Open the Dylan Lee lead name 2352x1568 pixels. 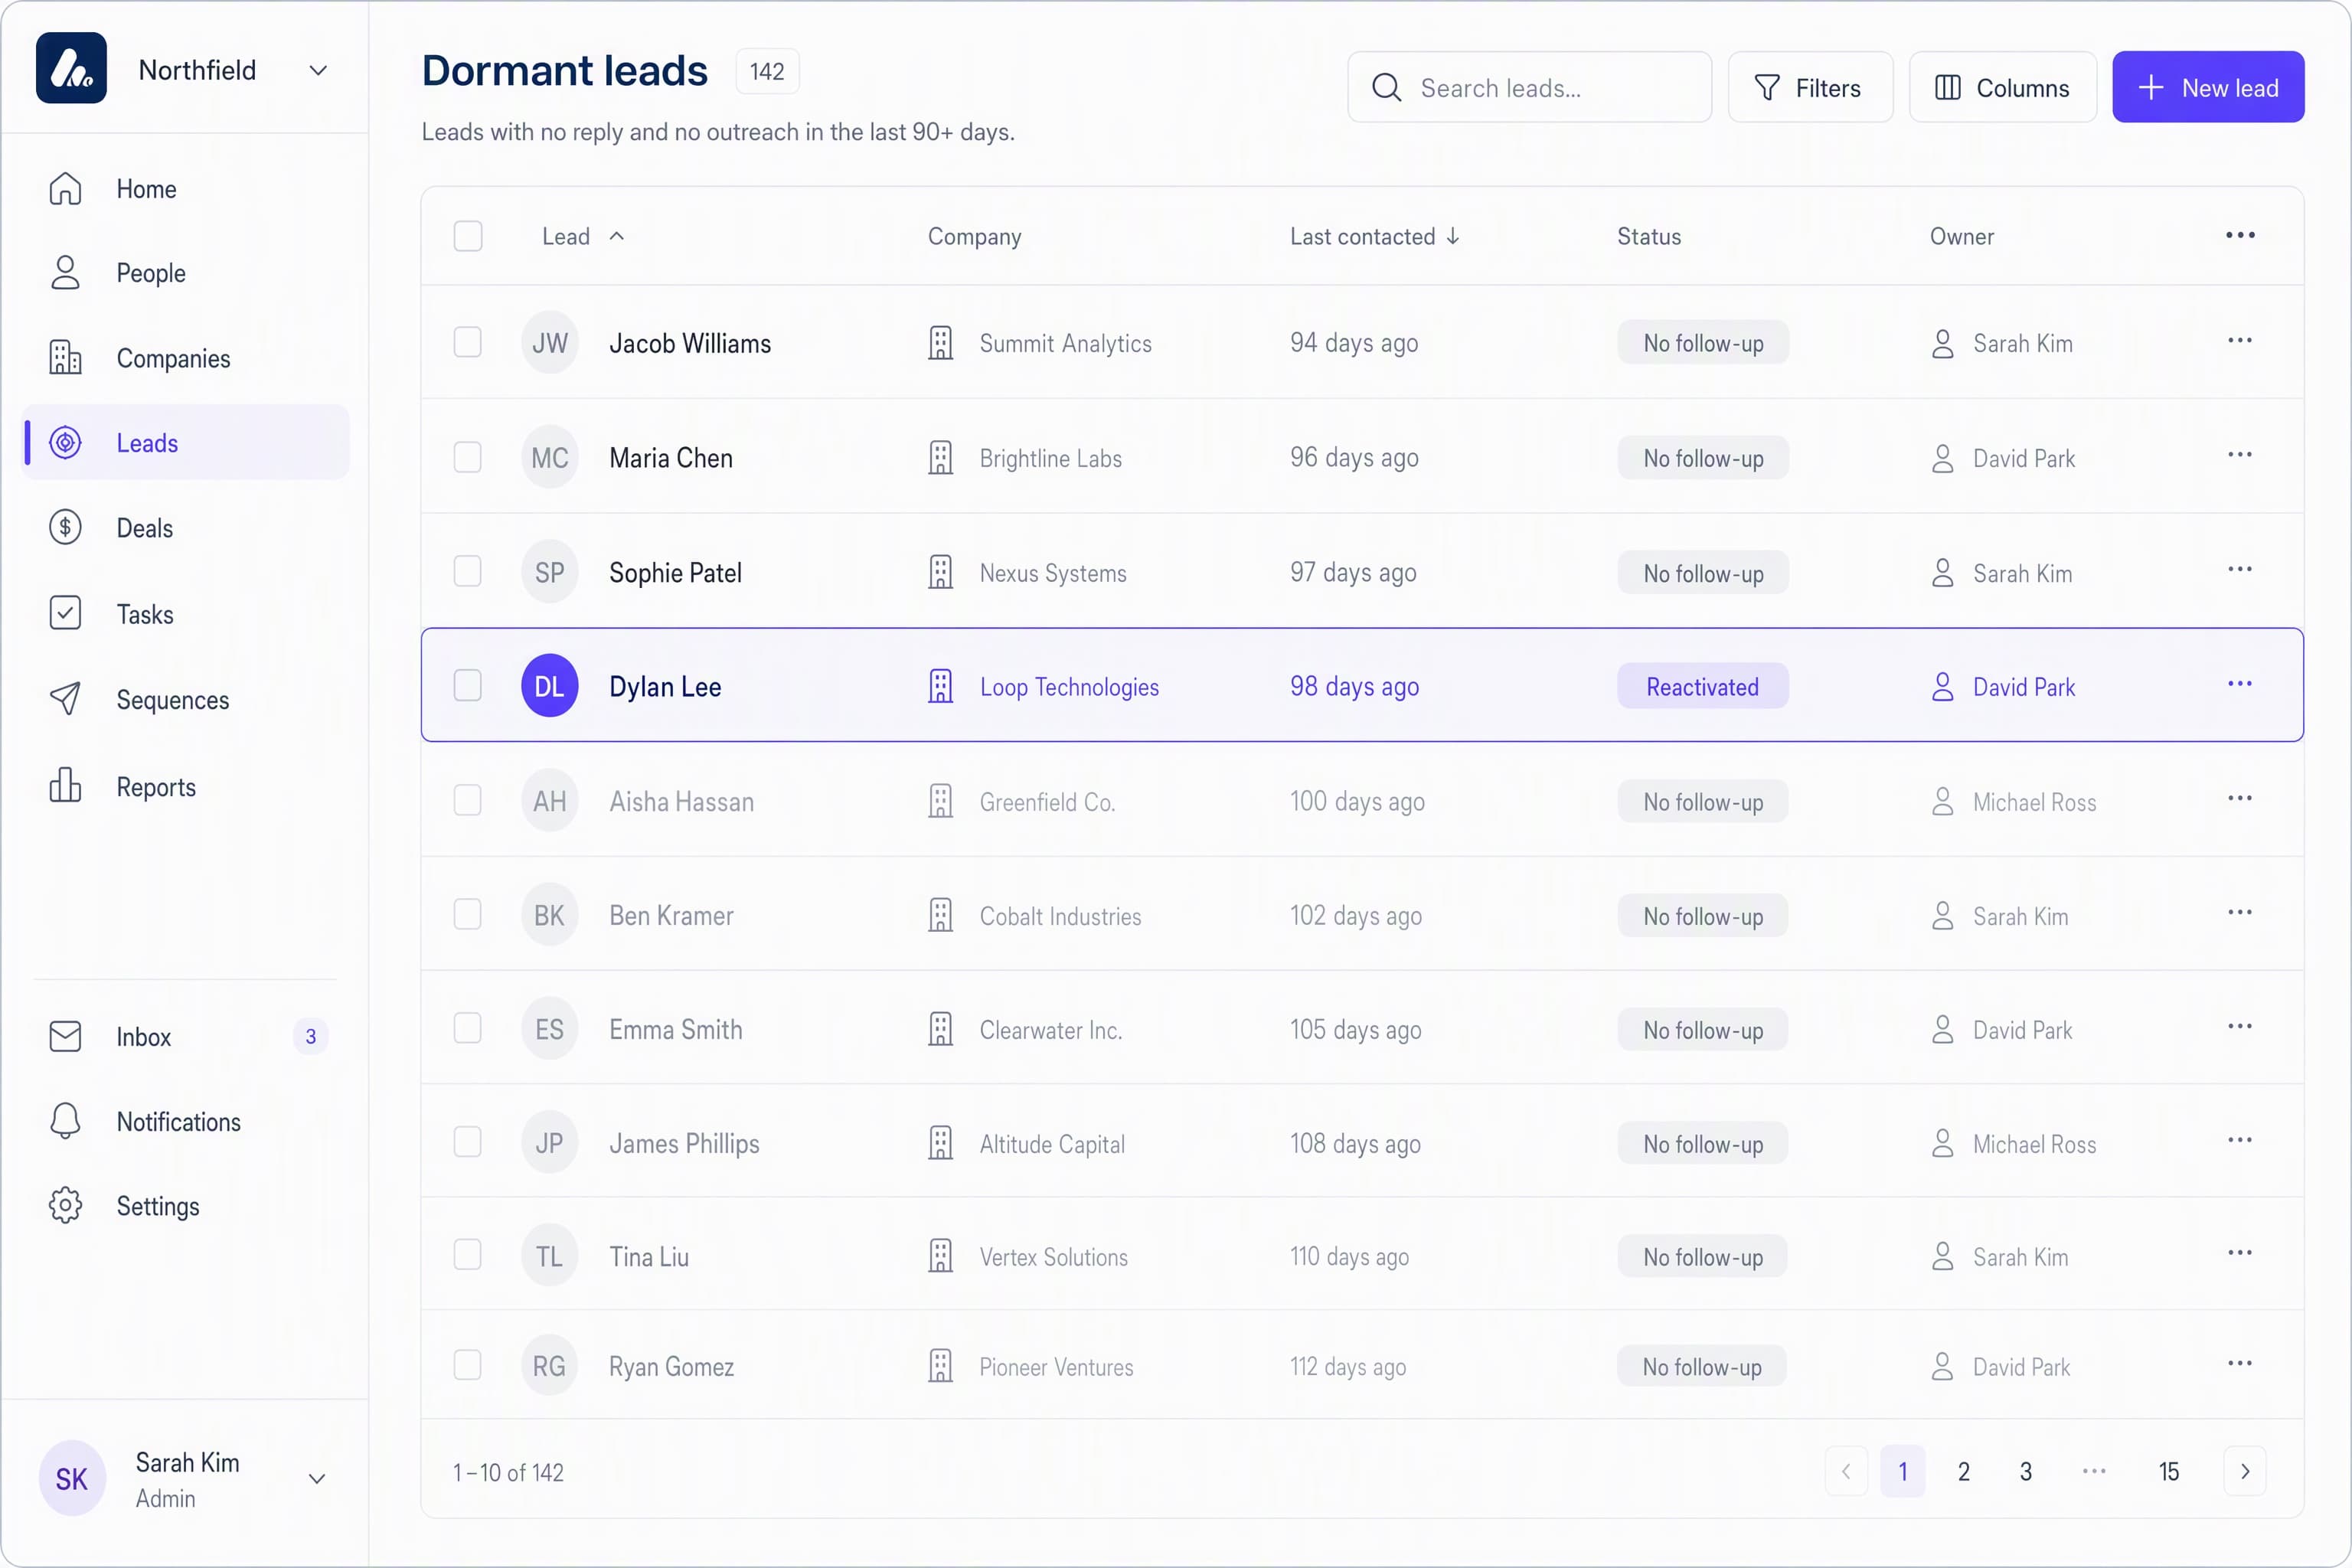click(x=665, y=687)
